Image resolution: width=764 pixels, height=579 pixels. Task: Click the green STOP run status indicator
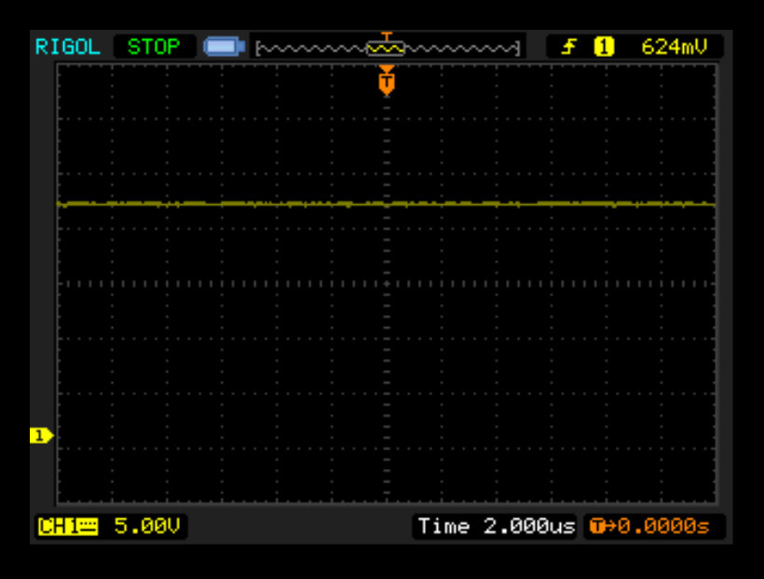click(x=154, y=47)
